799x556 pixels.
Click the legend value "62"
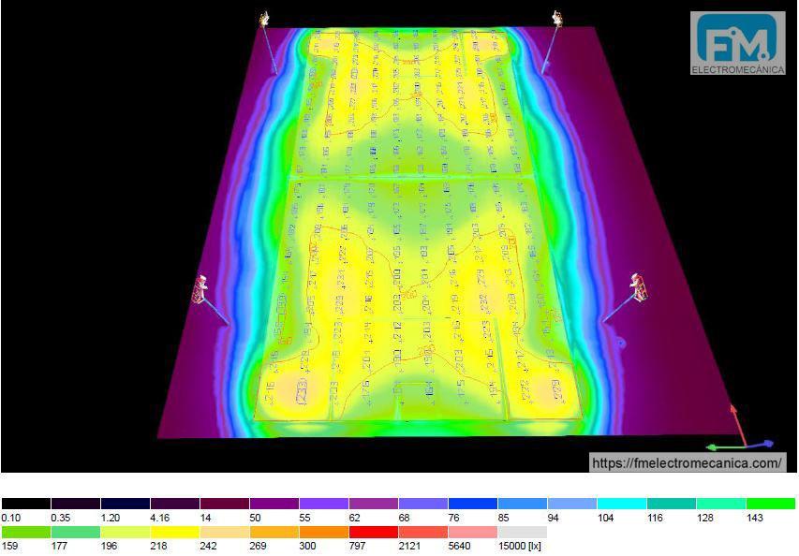click(x=355, y=518)
